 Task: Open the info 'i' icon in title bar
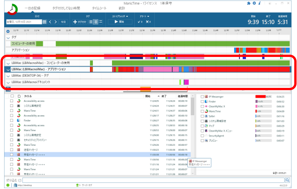[x=260, y=3]
